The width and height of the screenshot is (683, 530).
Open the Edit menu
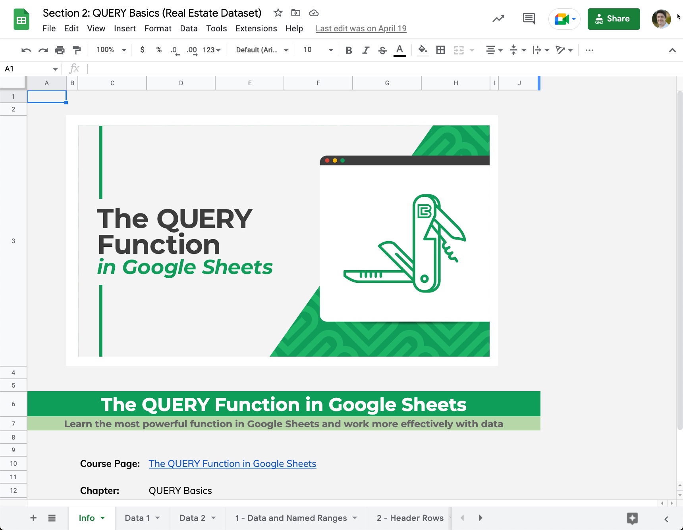point(71,29)
